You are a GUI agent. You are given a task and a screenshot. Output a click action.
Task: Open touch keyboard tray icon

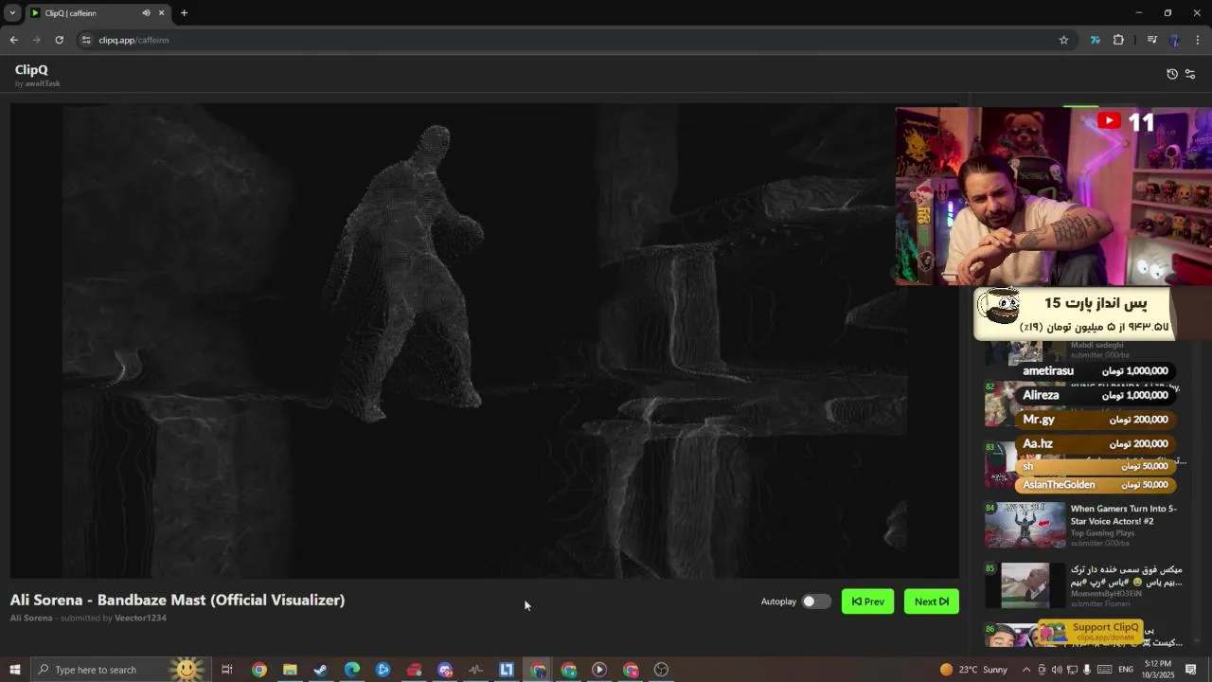[x=1103, y=670]
